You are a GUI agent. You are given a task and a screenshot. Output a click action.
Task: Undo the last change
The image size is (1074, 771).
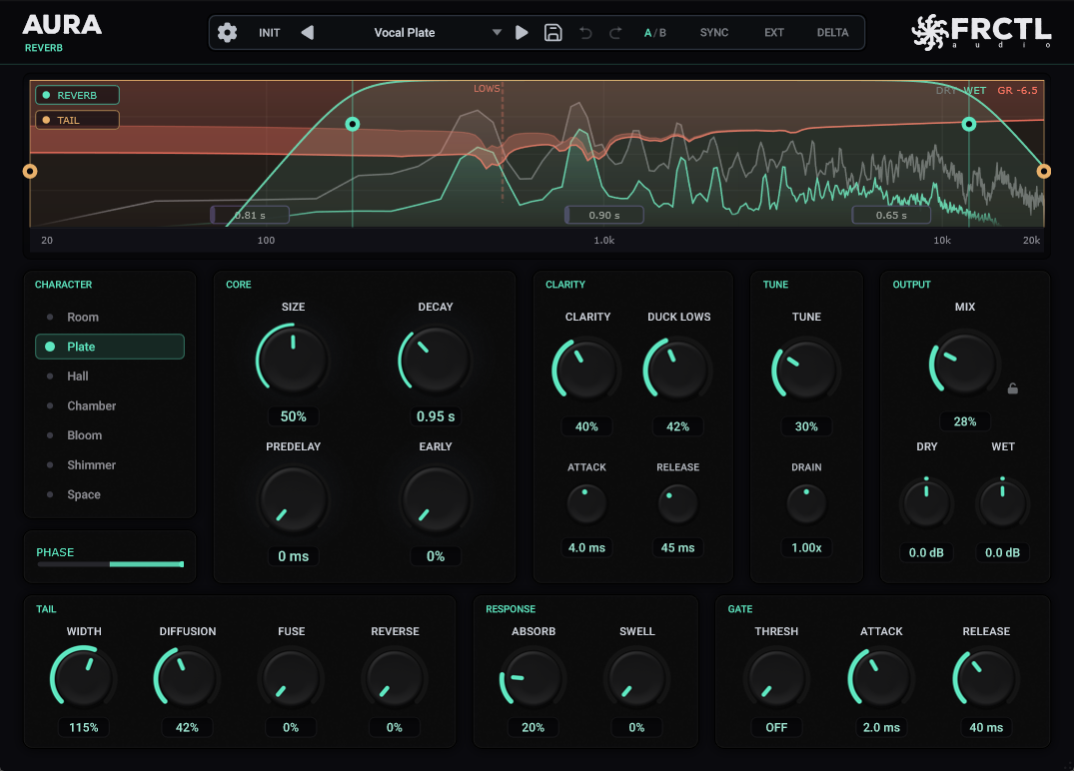[585, 32]
